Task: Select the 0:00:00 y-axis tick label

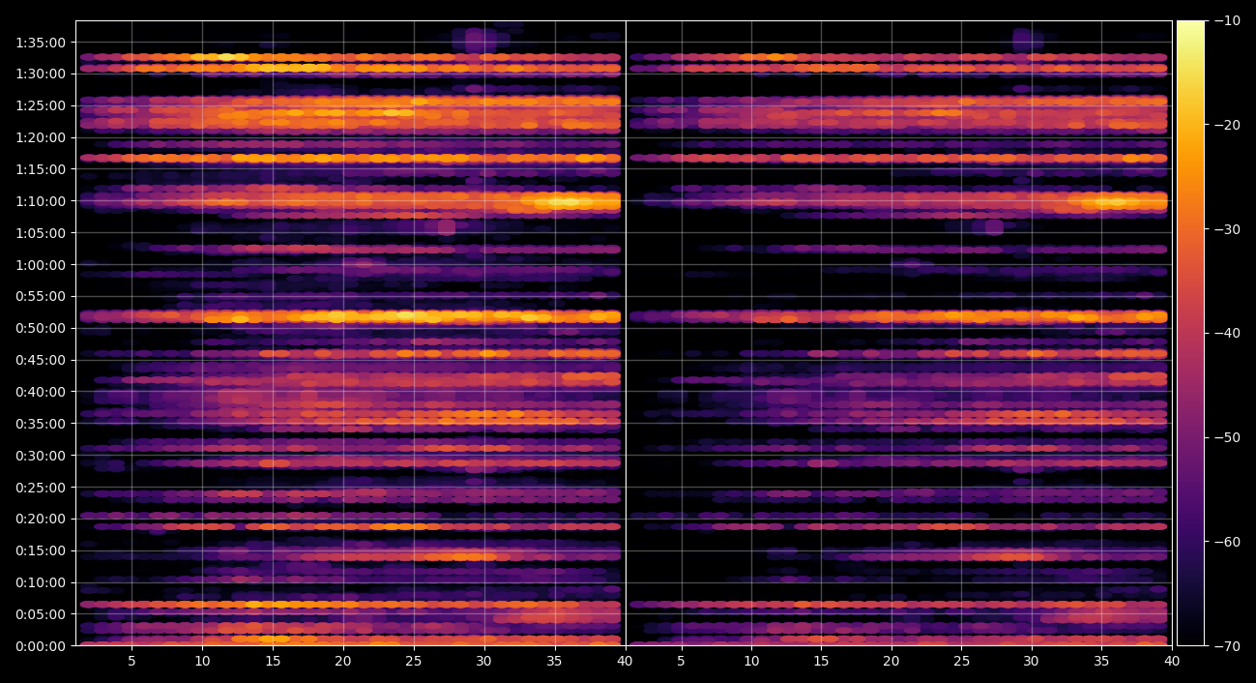Action: [41, 646]
